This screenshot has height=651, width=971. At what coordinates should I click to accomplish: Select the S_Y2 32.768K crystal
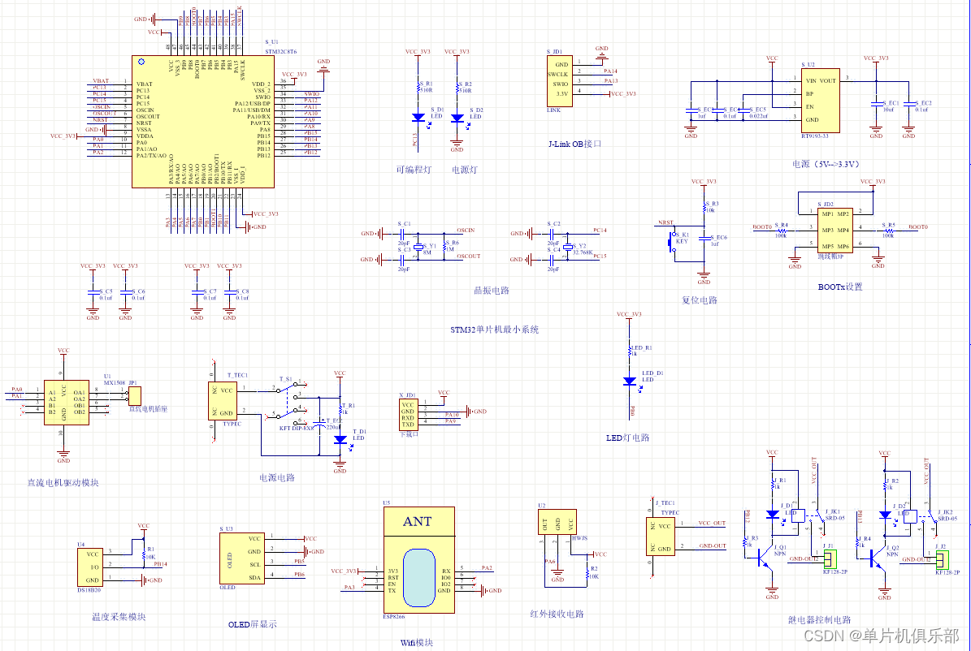pos(569,247)
